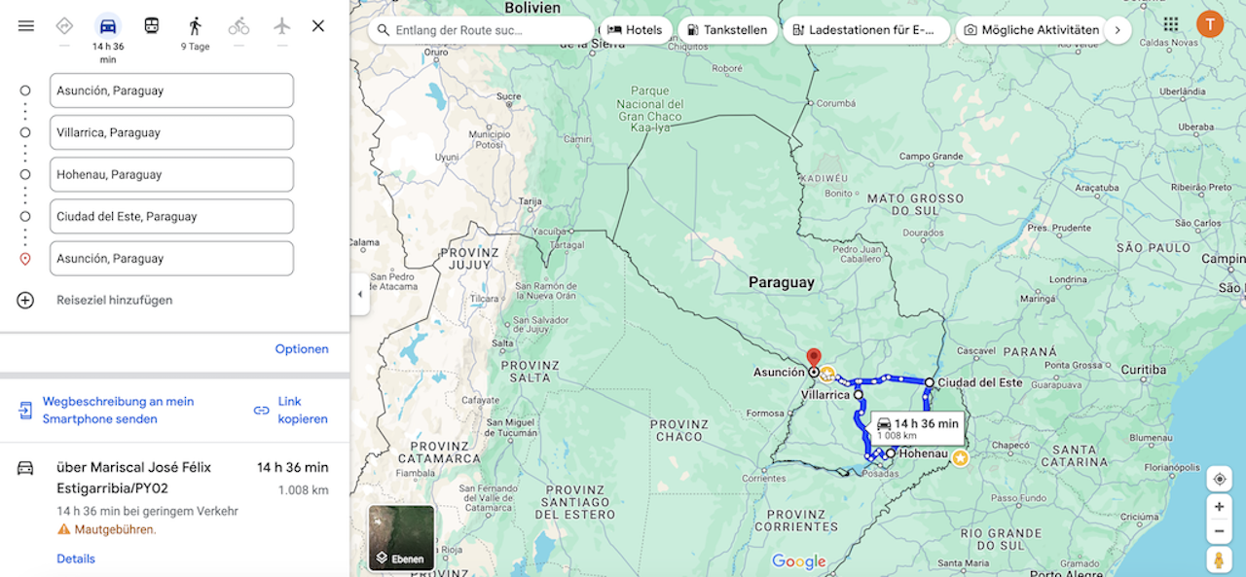Click starred place near Asunción

826,373
